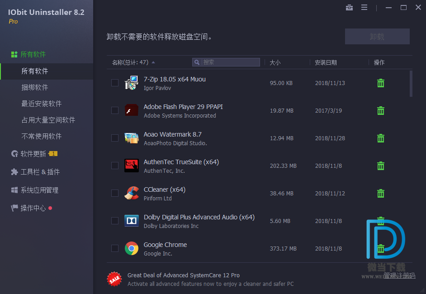Tick checkbox for CCleaner (x64)
Viewport: 426px width, 294px height.
pos(115,193)
